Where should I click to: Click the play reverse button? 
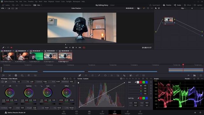point(70,48)
